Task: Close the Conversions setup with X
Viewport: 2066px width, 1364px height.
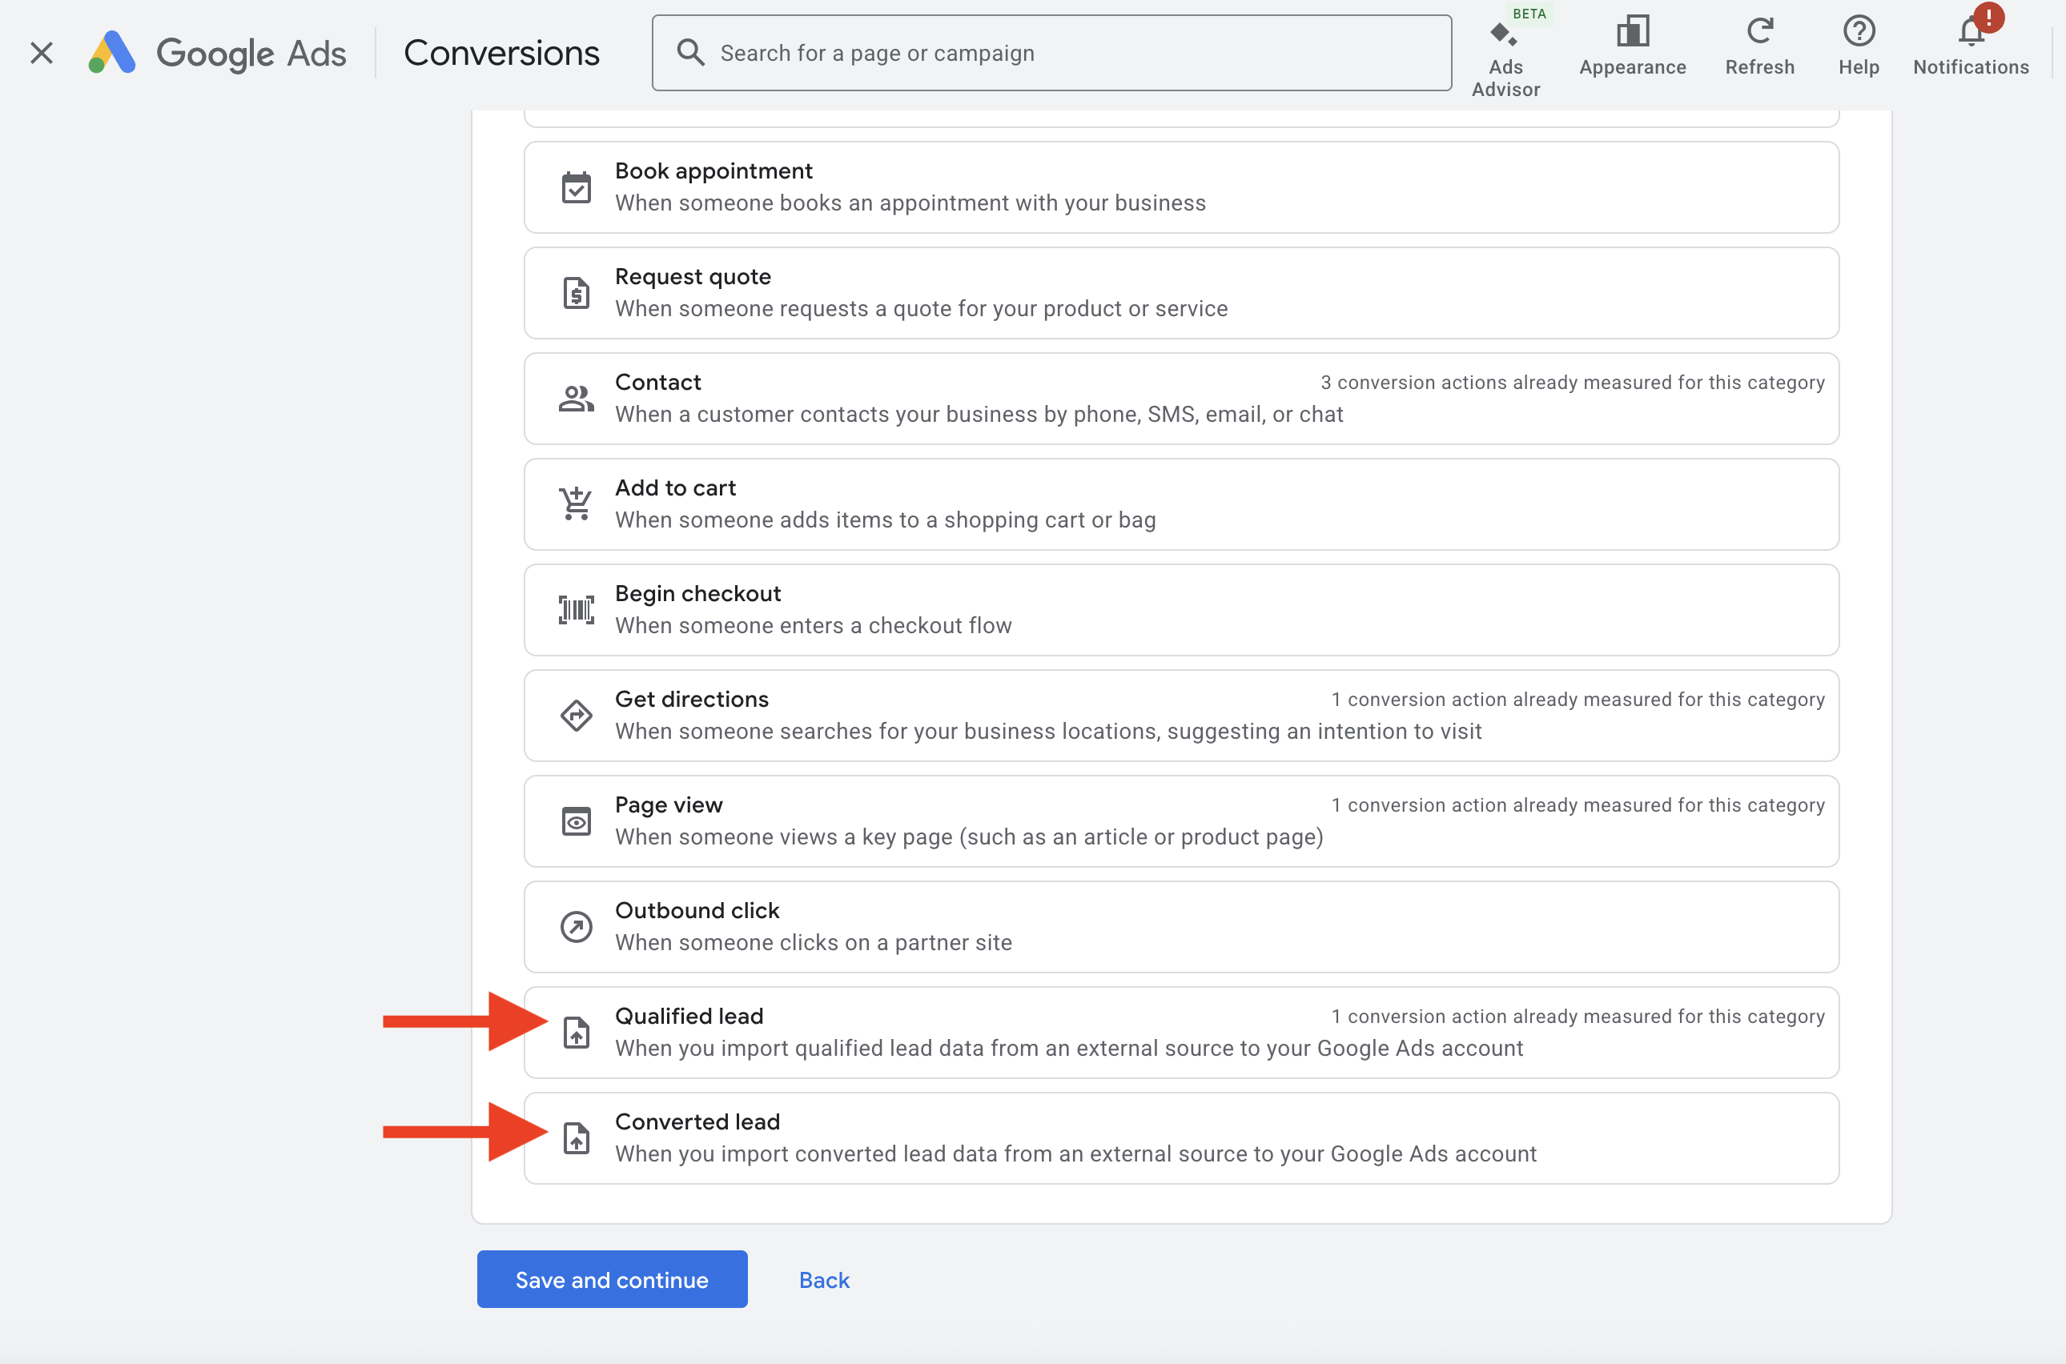Action: 41,53
